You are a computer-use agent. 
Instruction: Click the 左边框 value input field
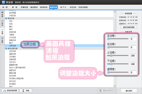pyautogui.click(x=133, y=39)
